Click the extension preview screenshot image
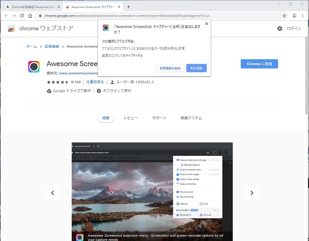This screenshot has height=241, width=309. pyautogui.click(x=152, y=192)
